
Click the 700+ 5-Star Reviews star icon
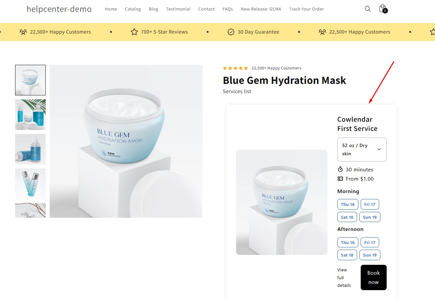(x=134, y=32)
